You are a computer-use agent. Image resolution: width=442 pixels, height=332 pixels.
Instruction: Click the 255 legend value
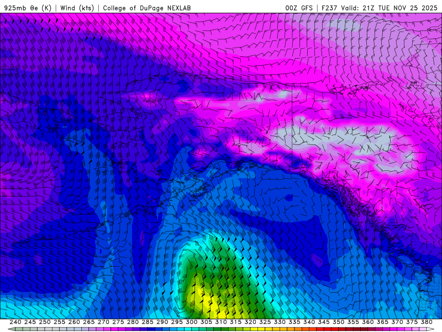59,322
